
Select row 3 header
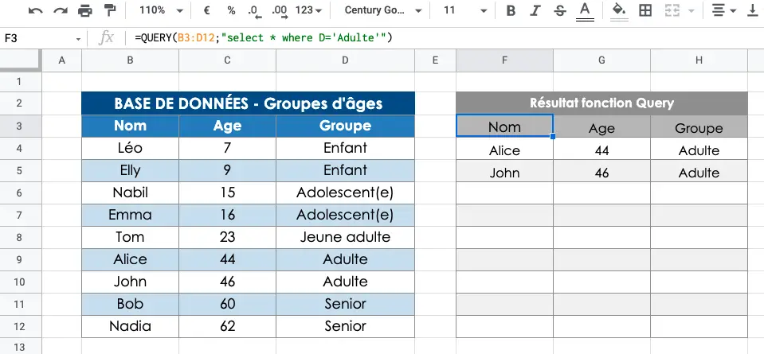point(21,126)
